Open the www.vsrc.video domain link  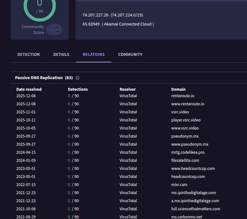185,128
